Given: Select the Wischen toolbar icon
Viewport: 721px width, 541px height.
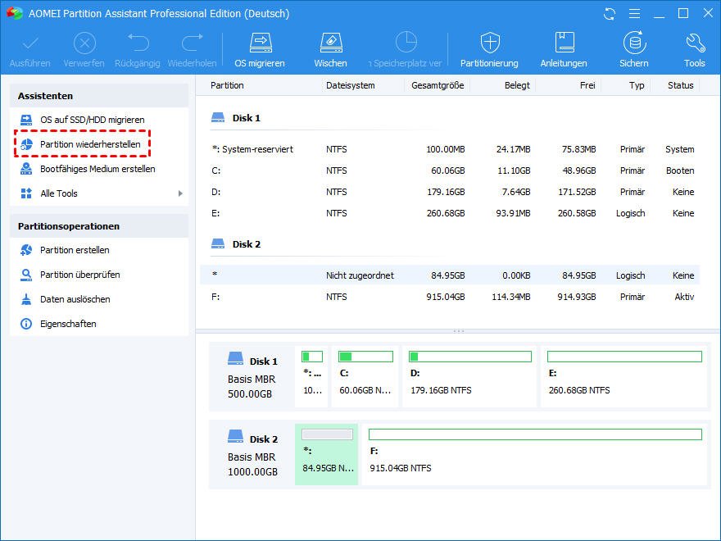Looking at the screenshot, I should pyautogui.click(x=330, y=43).
